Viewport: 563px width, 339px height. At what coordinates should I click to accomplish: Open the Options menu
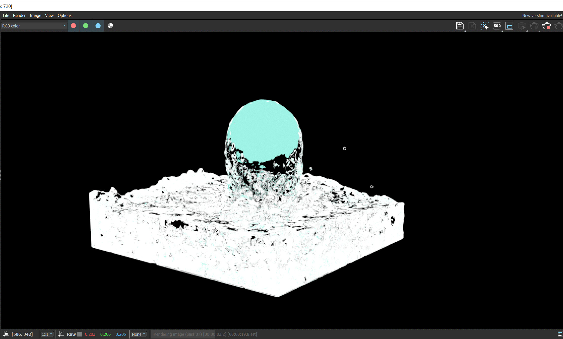[65, 15]
